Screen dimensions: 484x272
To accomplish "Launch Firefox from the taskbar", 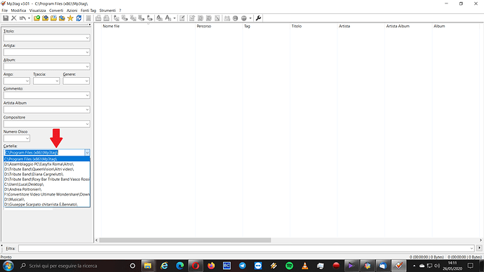I will click(x=211, y=266).
